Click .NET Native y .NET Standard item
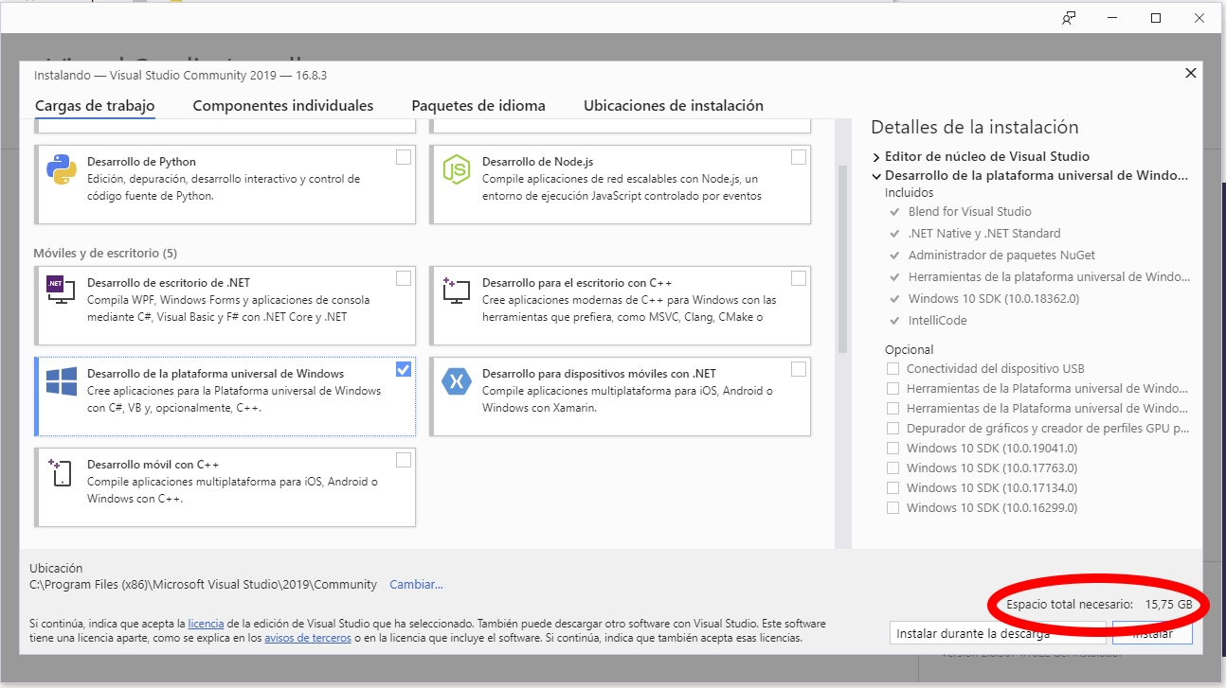This screenshot has width=1226, height=688. click(984, 234)
